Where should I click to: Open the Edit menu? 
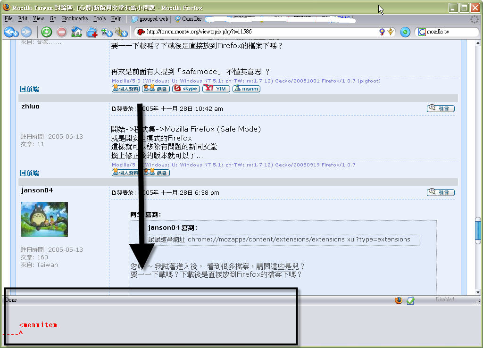point(23,18)
